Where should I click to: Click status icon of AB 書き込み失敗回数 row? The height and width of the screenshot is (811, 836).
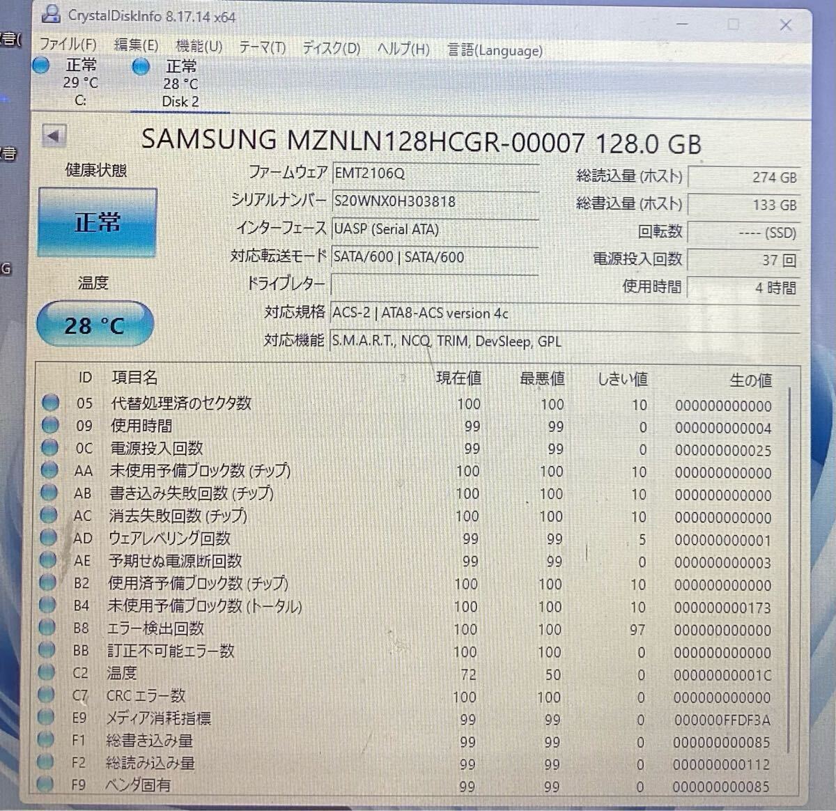click(49, 493)
